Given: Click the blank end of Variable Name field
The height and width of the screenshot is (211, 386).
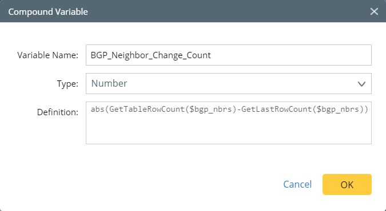Looking at the screenshot, I should (x=291, y=55).
